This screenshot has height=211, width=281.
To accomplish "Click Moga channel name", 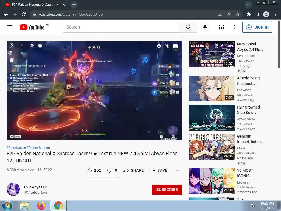I will click(241, 148).
